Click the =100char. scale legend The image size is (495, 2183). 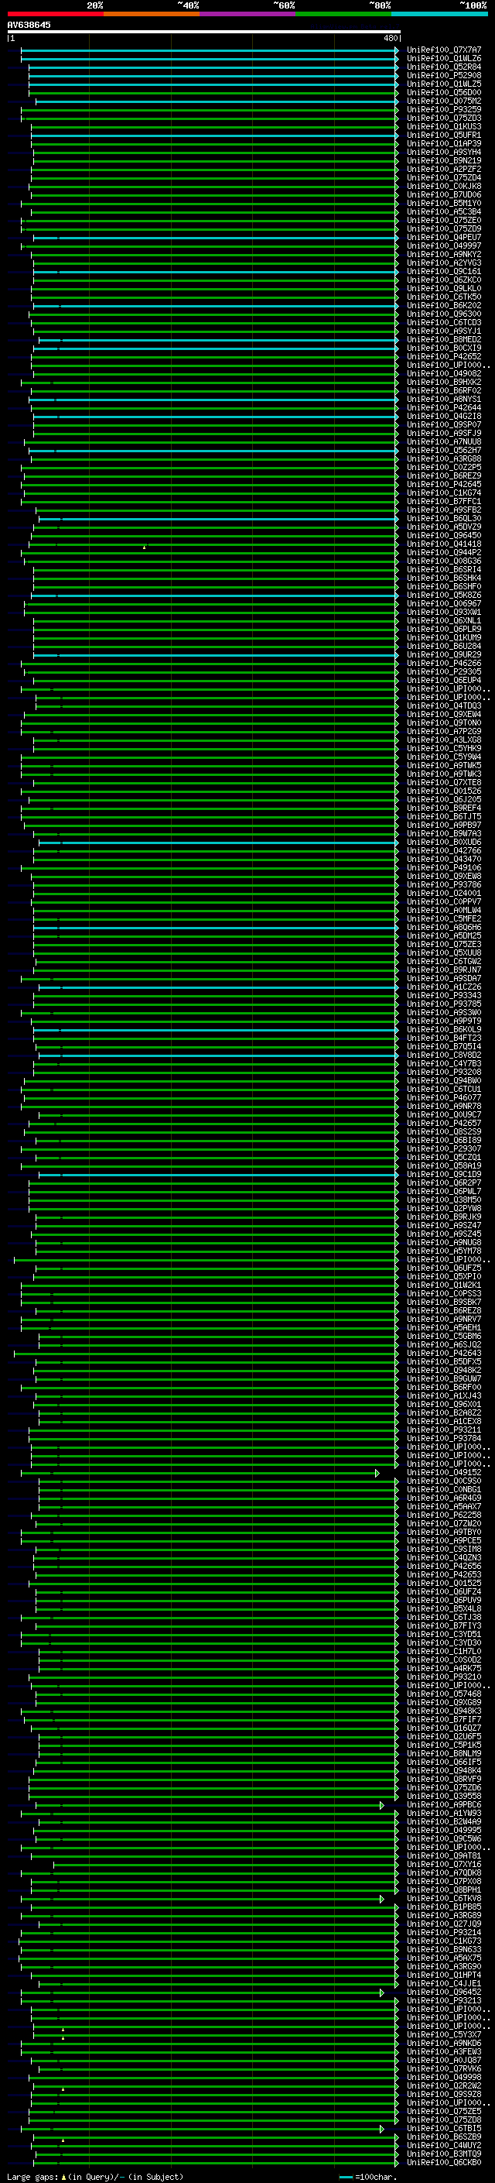pos(369,2177)
